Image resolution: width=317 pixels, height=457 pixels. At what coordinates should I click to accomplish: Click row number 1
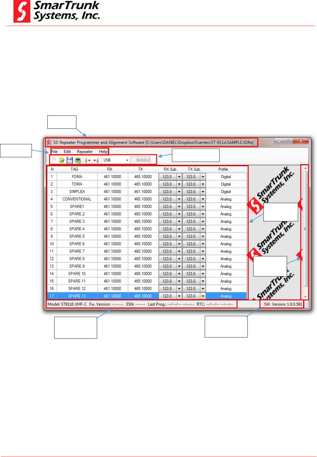[52, 177]
